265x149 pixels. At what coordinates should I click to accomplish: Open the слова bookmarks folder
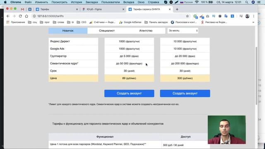point(58,22)
